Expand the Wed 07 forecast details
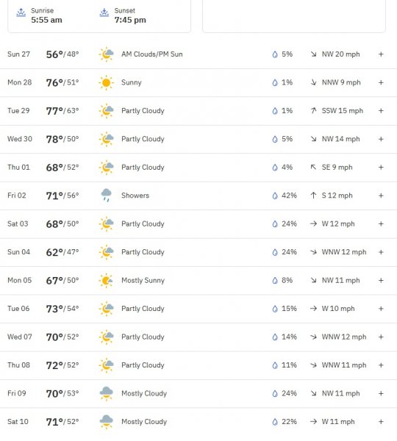The image size is (397, 441). click(x=381, y=337)
